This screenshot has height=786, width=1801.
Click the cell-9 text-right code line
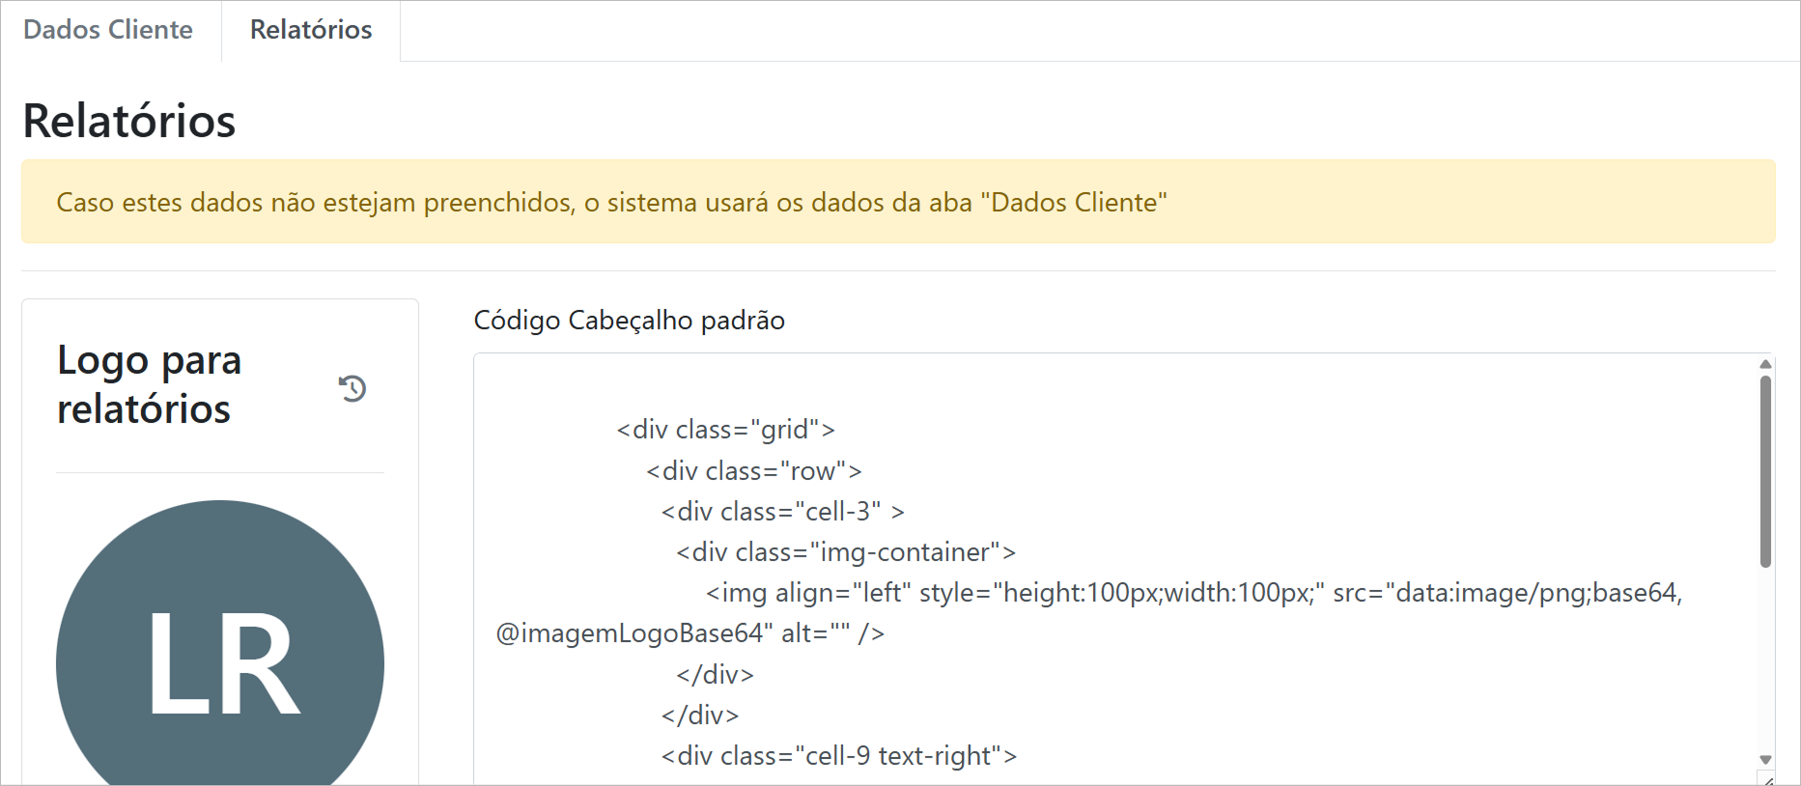838,756
